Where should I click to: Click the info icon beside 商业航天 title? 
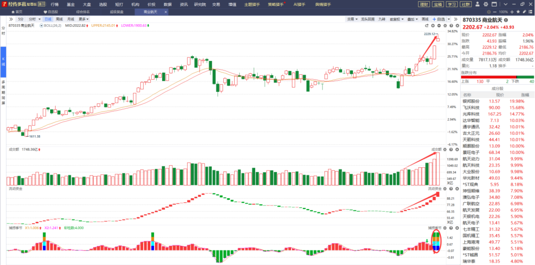click(x=506, y=20)
